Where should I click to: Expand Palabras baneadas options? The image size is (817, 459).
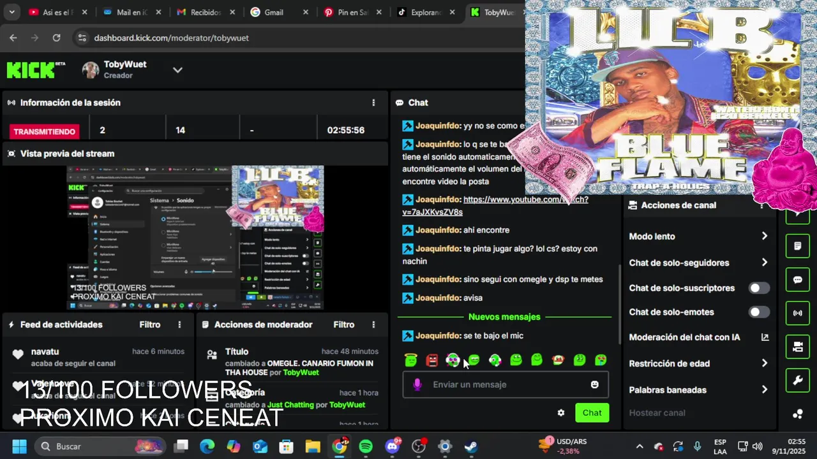tap(765, 390)
